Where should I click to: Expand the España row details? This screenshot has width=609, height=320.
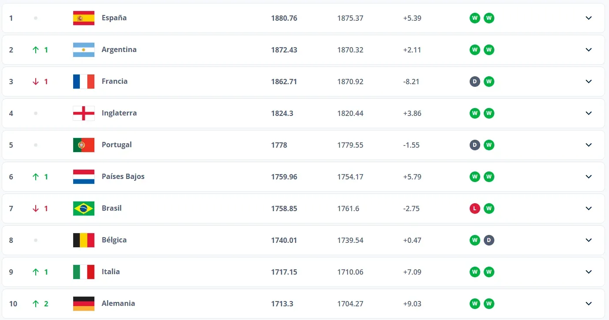(588, 18)
